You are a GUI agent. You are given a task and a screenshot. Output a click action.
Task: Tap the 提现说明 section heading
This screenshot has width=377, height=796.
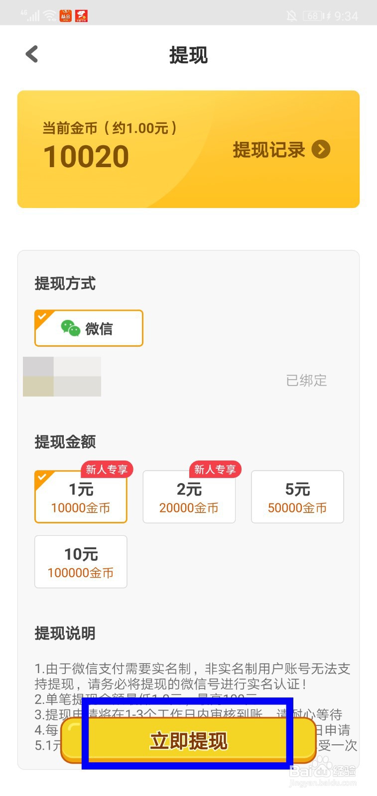[65, 633]
